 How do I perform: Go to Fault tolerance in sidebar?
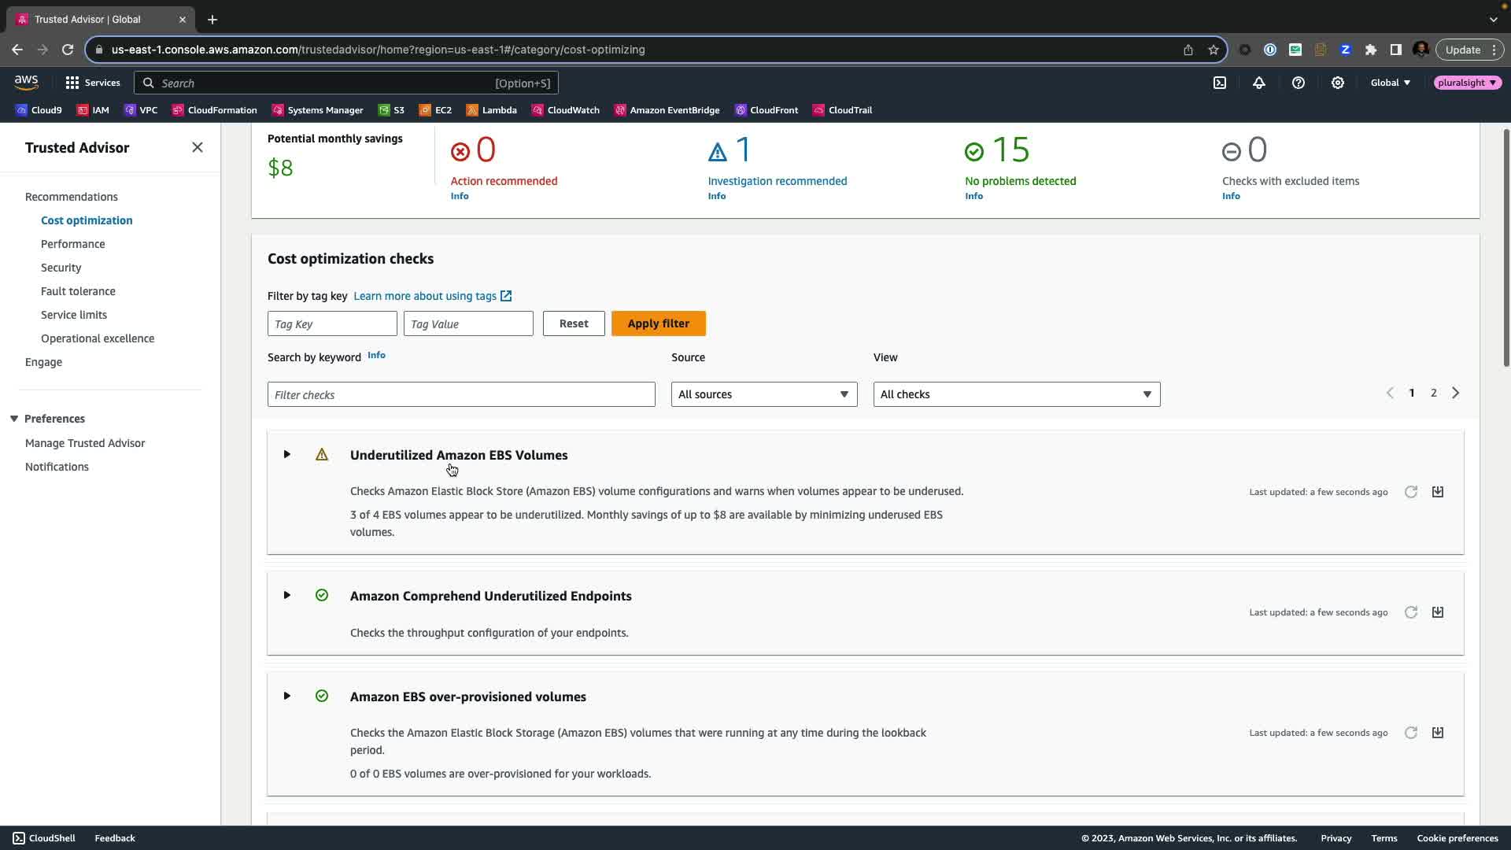[78, 291]
